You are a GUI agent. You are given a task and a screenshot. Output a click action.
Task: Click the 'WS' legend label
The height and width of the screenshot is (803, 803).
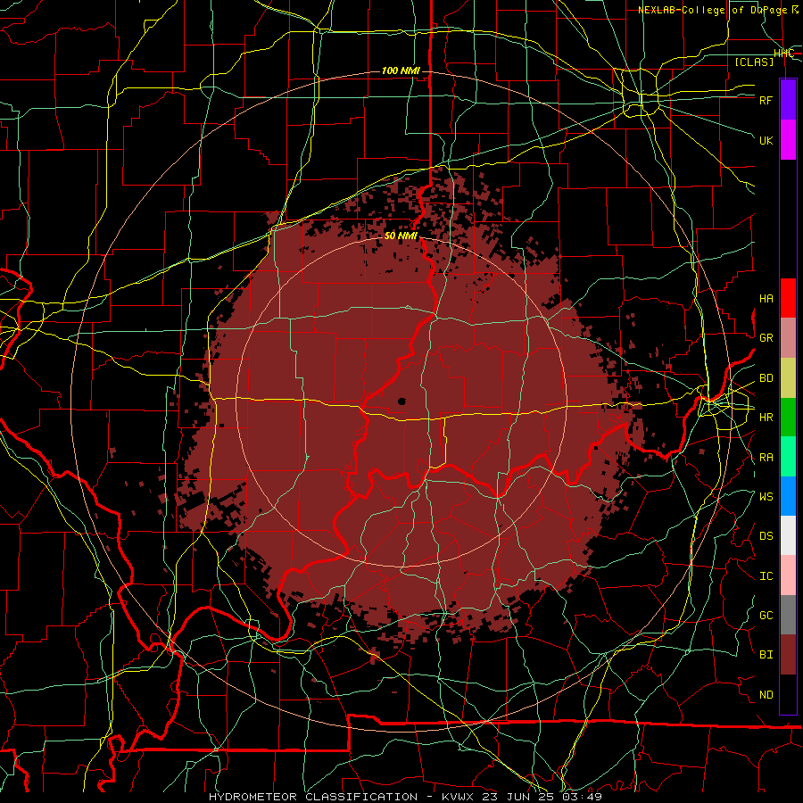pos(766,497)
